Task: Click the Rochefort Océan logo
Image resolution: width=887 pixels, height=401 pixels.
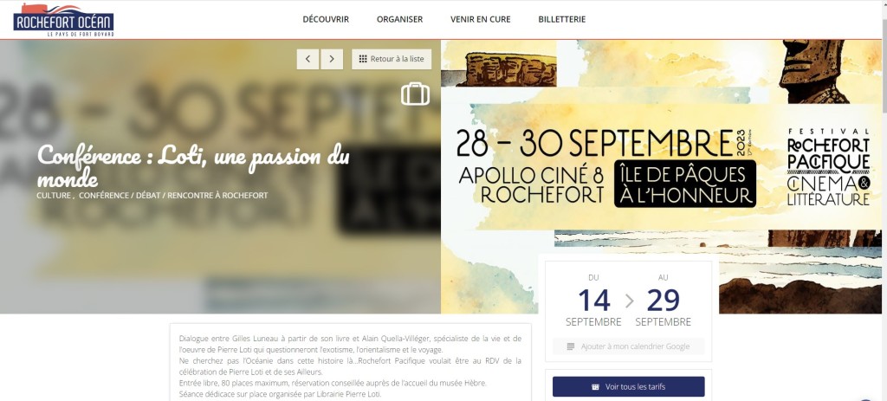Action: pos(63,21)
